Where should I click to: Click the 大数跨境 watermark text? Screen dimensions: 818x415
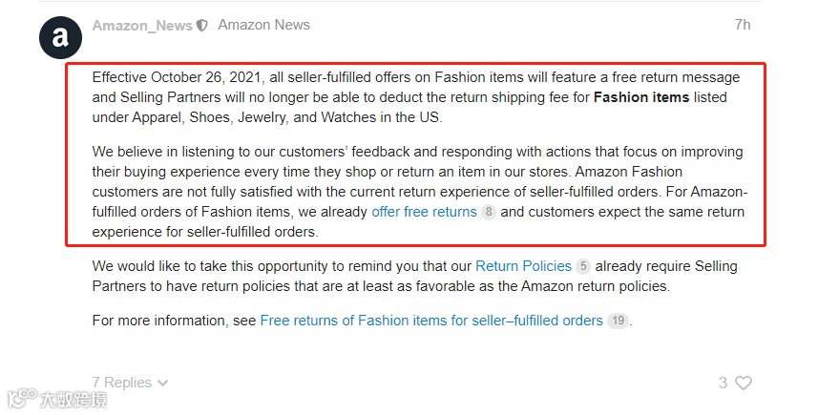[x=73, y=400]
